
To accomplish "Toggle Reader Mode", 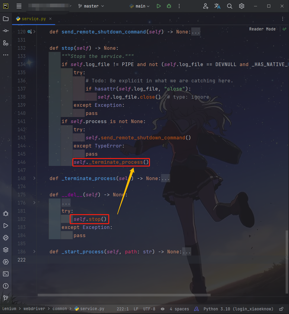I will point(262,29).
